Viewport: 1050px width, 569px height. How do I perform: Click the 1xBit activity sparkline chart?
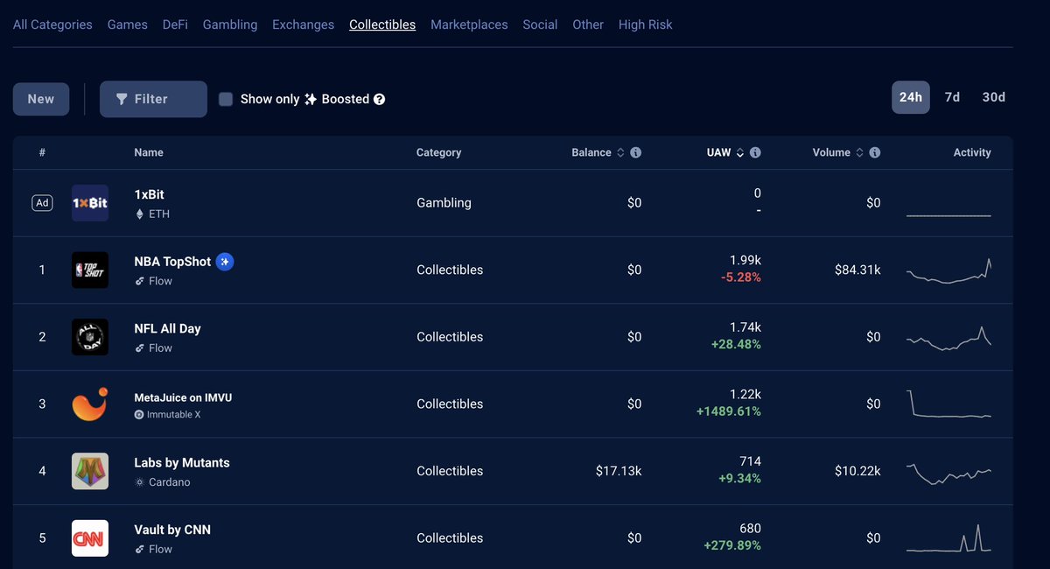click(x=949, y=215)
